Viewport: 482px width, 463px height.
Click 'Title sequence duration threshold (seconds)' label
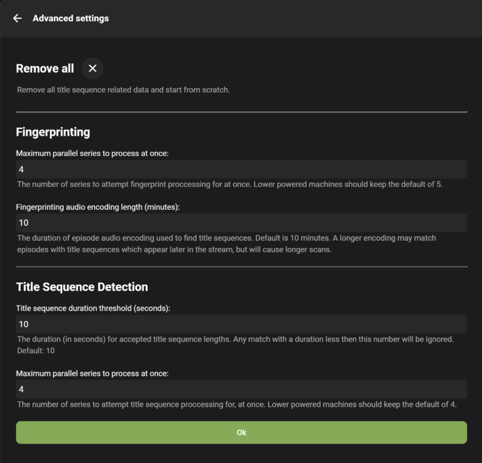(x=93, y=308)
